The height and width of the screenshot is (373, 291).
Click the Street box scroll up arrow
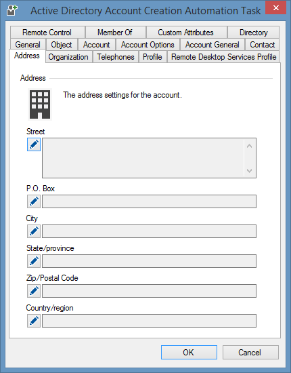(249, 146)
